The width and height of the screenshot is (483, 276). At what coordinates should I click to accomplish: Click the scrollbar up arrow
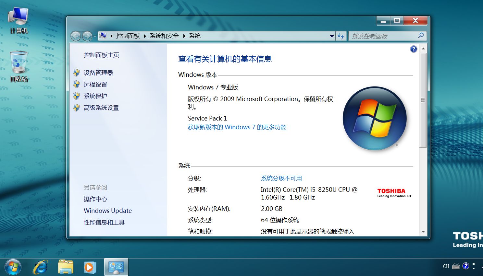423,49
